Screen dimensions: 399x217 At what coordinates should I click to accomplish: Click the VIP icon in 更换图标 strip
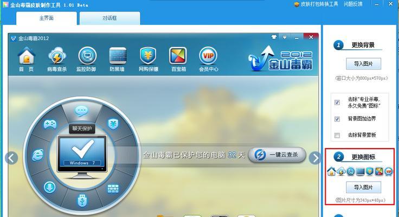389,171
